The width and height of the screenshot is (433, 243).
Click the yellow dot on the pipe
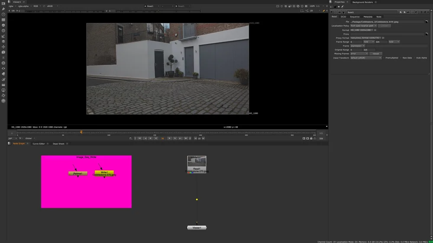point(197,199)
